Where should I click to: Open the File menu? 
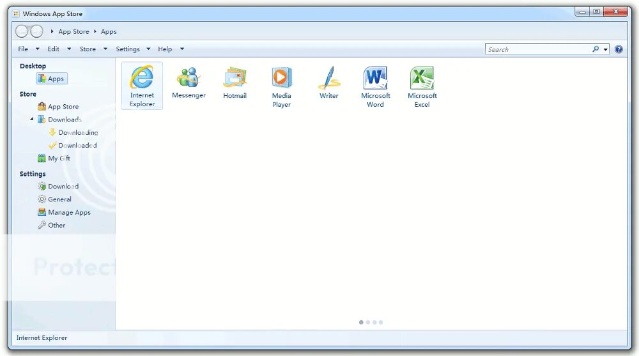tap(23, 49)
